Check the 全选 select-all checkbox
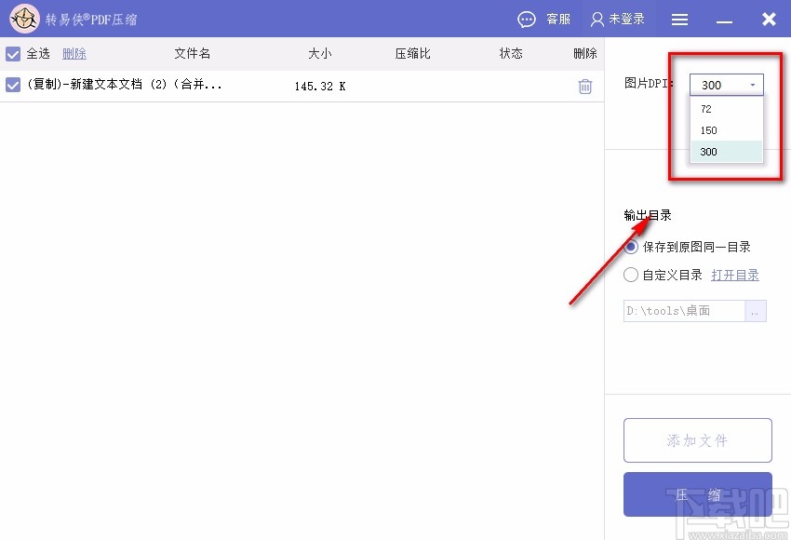Image resolution: width=791 pixels, height=540 pixels. [13, 53]
